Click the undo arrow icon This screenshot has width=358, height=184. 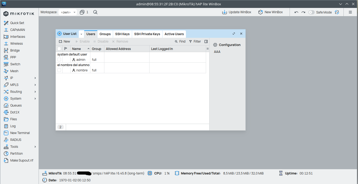click(x=296, y=12)
